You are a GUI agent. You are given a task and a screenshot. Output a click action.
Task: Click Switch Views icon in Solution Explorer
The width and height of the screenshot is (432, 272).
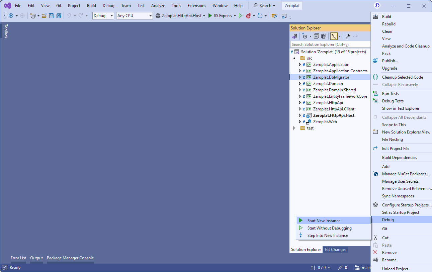pyautogui.click(x=294, y=36)
